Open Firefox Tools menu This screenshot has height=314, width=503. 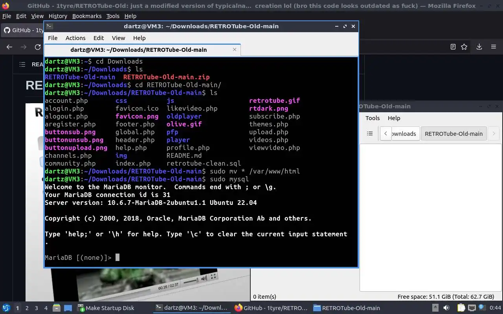[113, 16]
